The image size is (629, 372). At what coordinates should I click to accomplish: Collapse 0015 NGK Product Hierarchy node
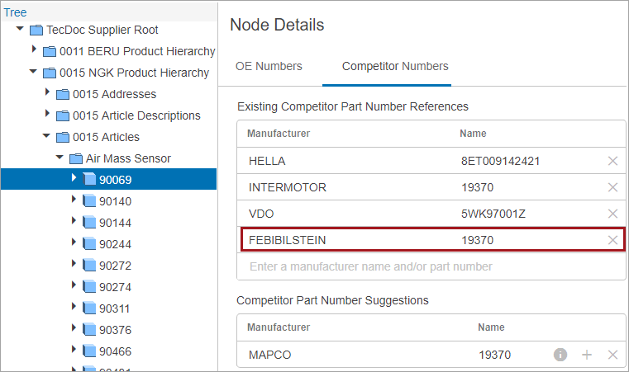33,71
